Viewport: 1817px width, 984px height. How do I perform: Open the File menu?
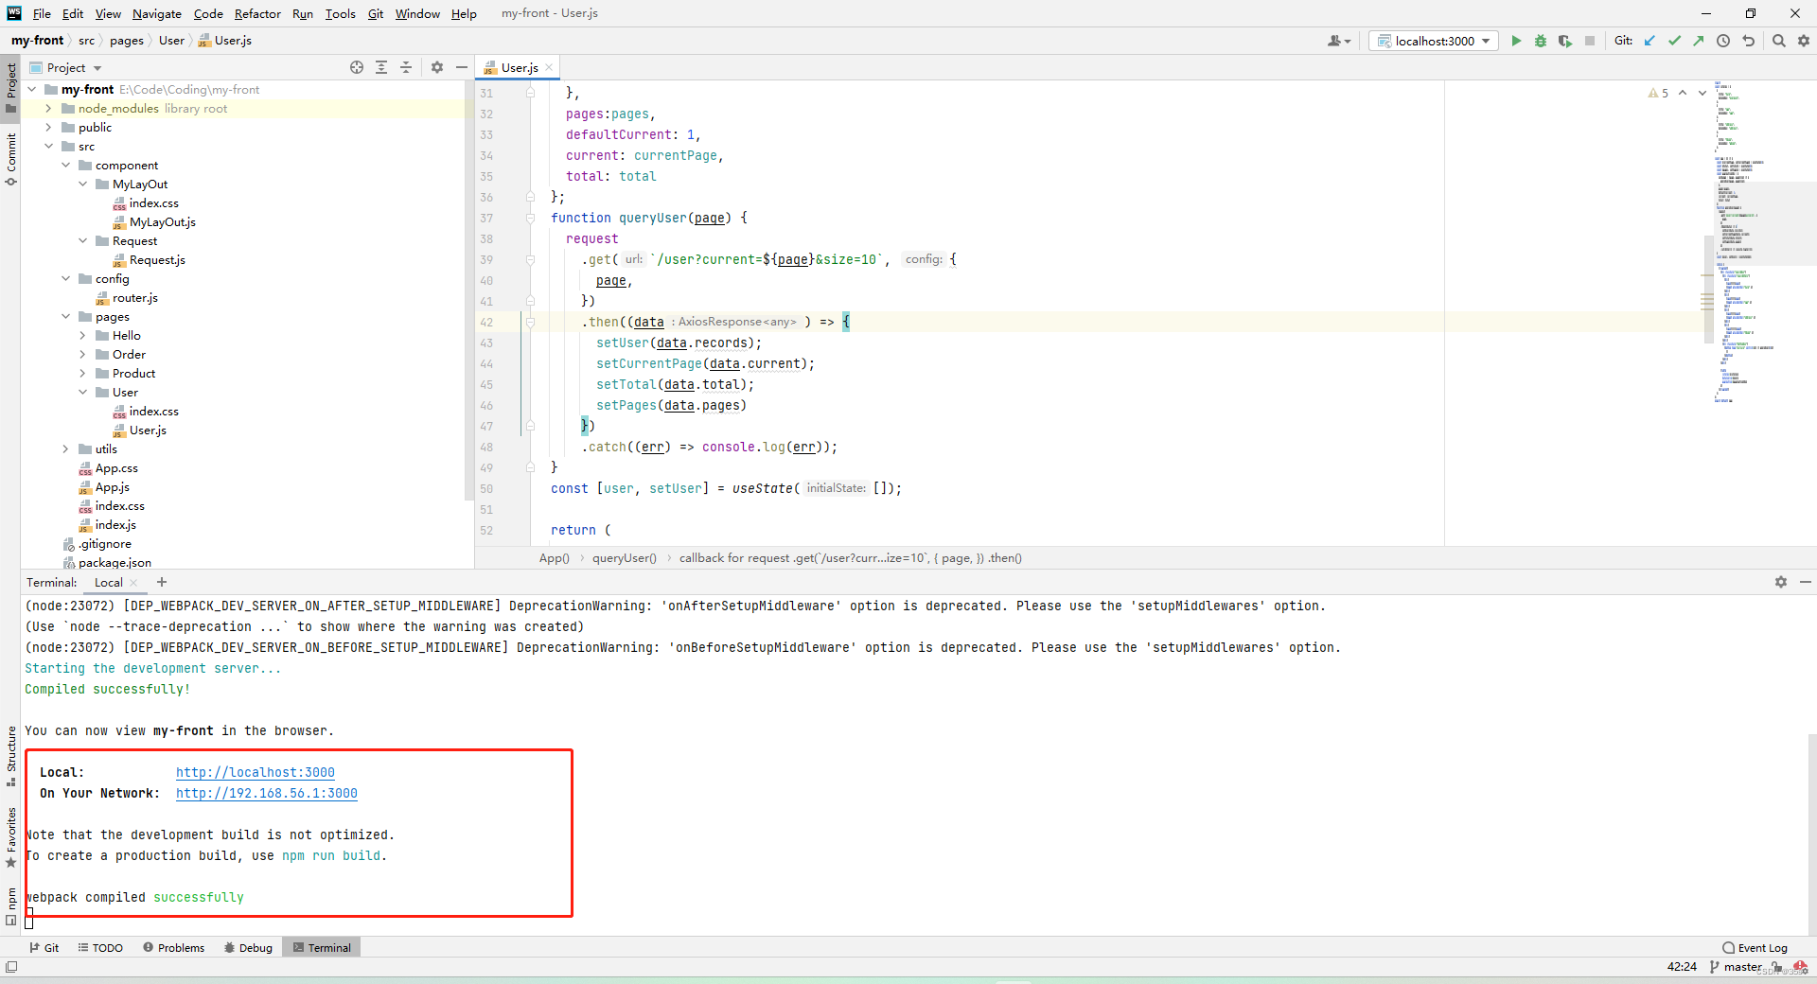(42, 13)
